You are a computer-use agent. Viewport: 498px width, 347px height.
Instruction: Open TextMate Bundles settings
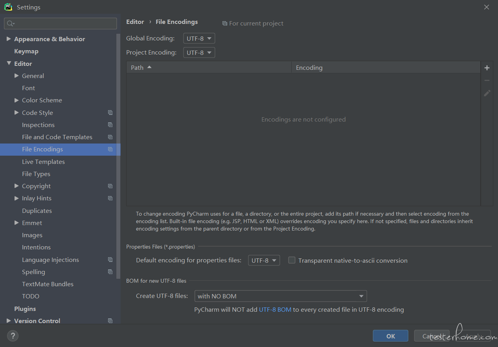point(48,284)
